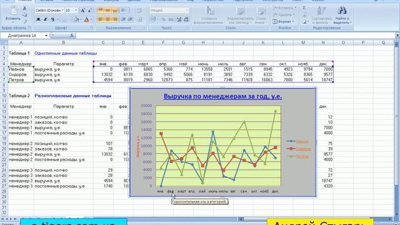This screenshot has width=400, height=225.
Task: Click the AutoSum sigma icon
Action: pos(304,8)
